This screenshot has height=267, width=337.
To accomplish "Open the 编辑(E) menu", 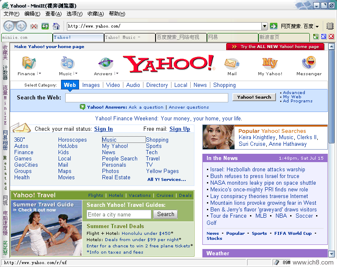I will coord(32,14).
